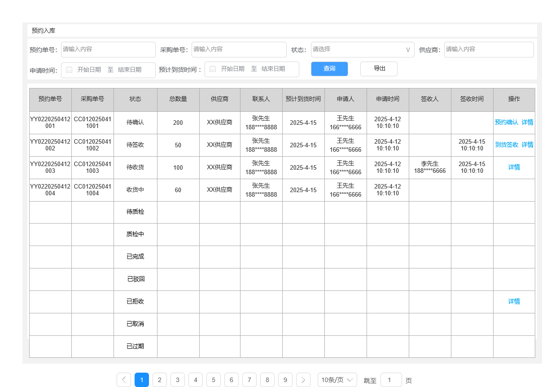The image size is (542, 387).
Task: Go to previous page arrow
Action: tap(124, 380)
